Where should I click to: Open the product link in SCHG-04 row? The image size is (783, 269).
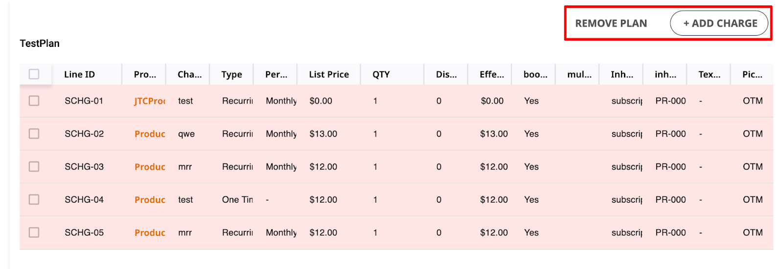coord(150,200)
